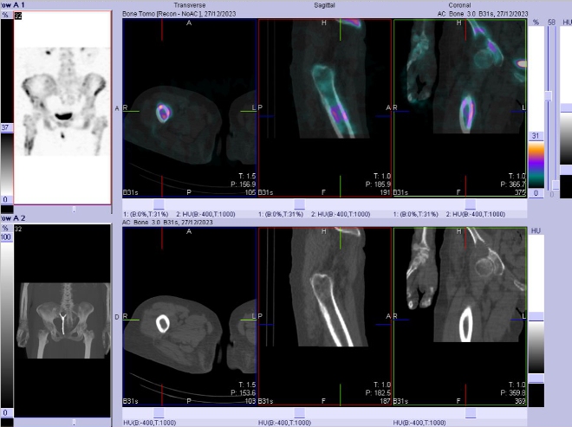
Task: Click the fused coronal slice slider thumb
Action: tap(471, 204)
